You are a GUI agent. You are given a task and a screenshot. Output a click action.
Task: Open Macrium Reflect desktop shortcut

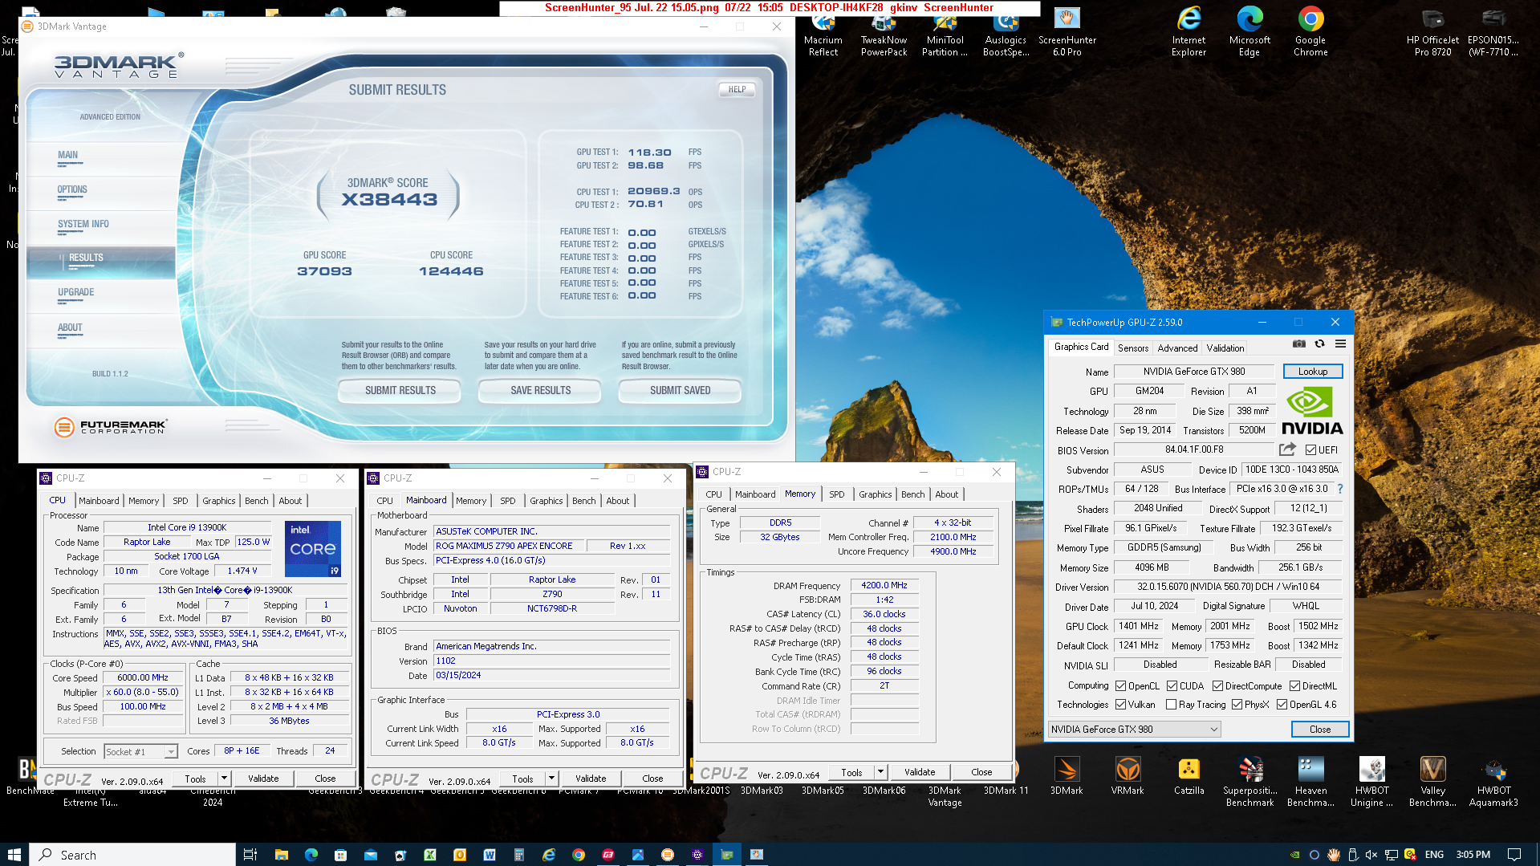823,32
